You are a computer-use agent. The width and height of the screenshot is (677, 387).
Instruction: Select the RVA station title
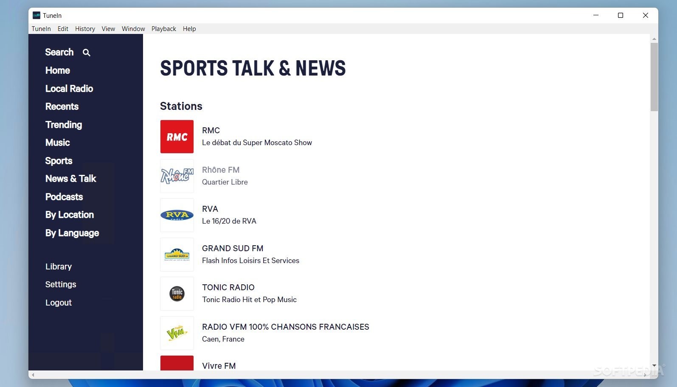[x=210, y=209]
